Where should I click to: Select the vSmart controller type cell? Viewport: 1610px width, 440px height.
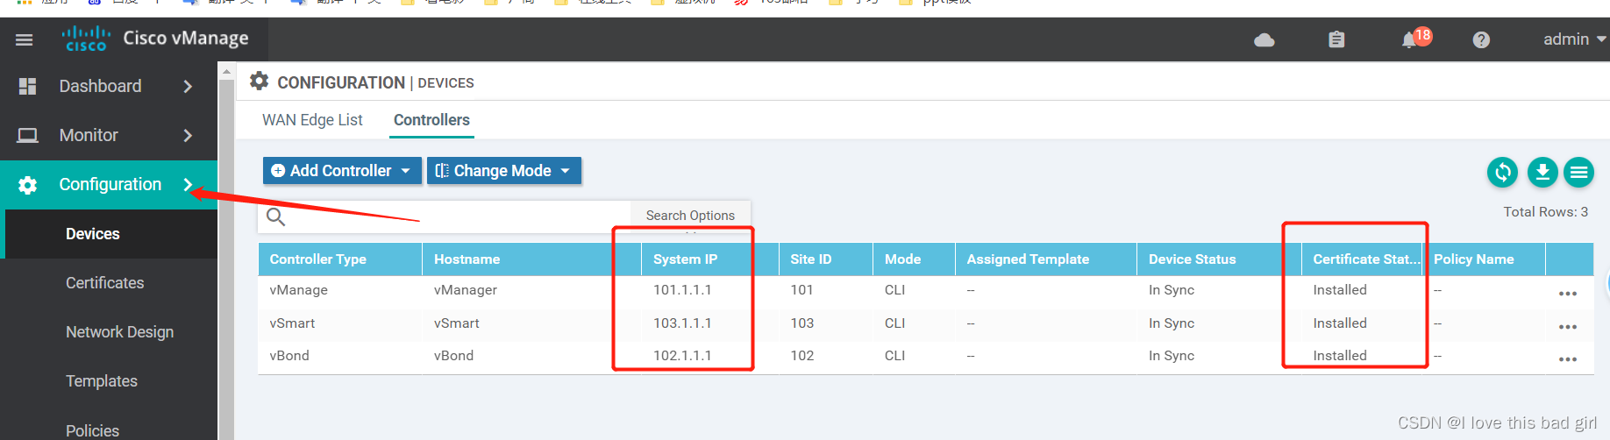292,323
